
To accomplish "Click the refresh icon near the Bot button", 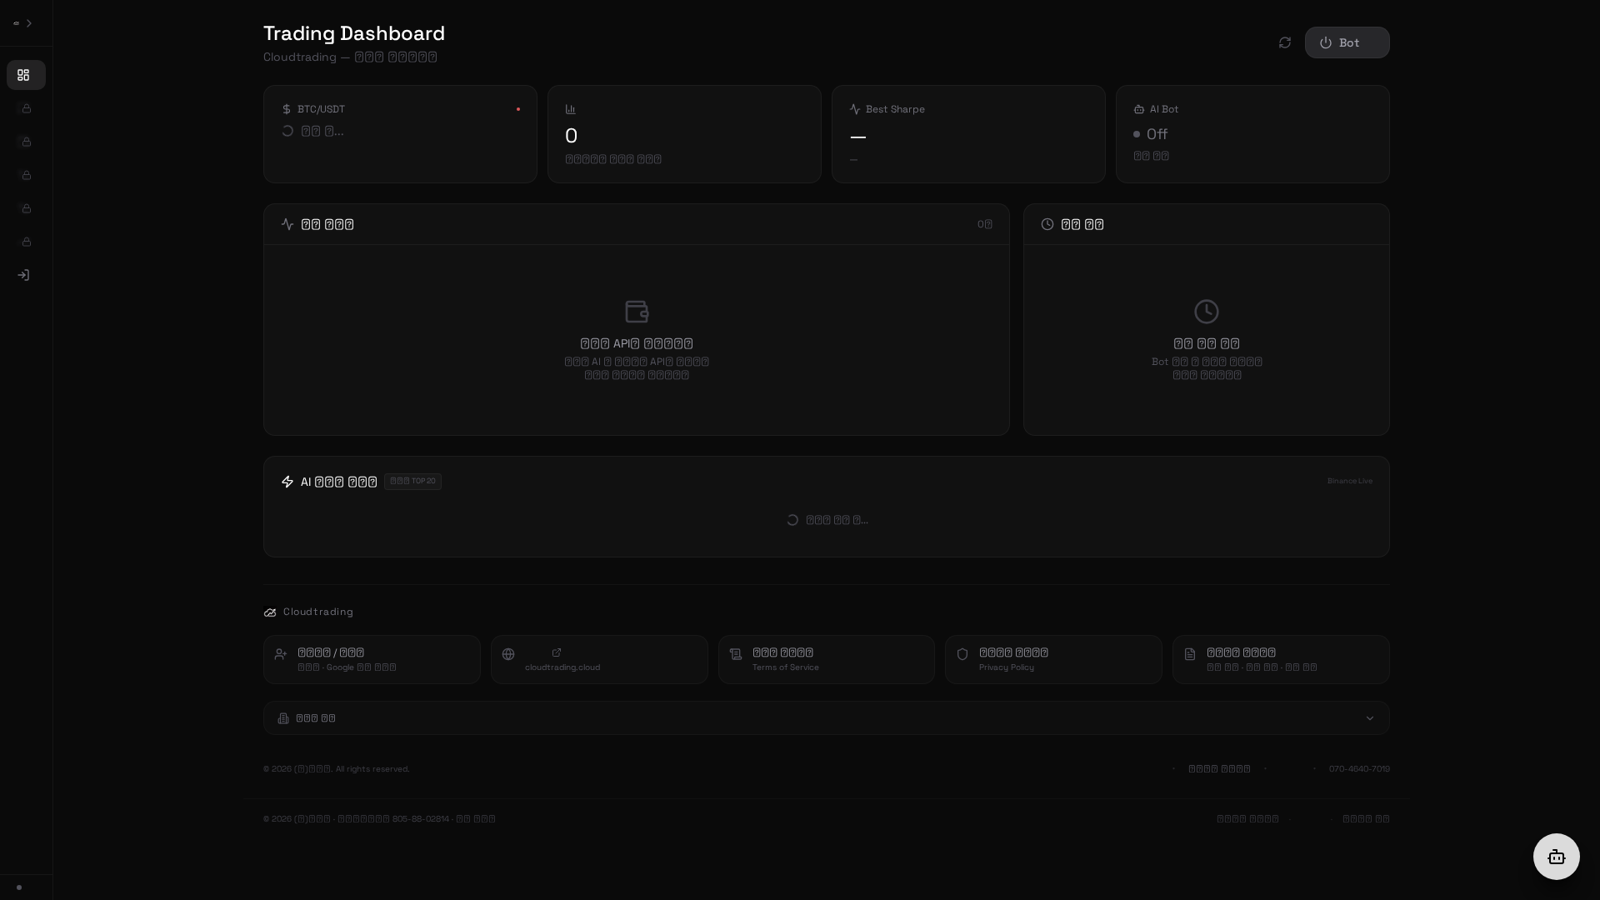I will coord(1284,42).
